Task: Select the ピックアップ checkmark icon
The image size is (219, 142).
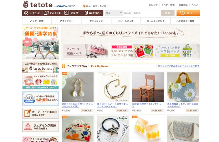Action: (x=26, y=13)
